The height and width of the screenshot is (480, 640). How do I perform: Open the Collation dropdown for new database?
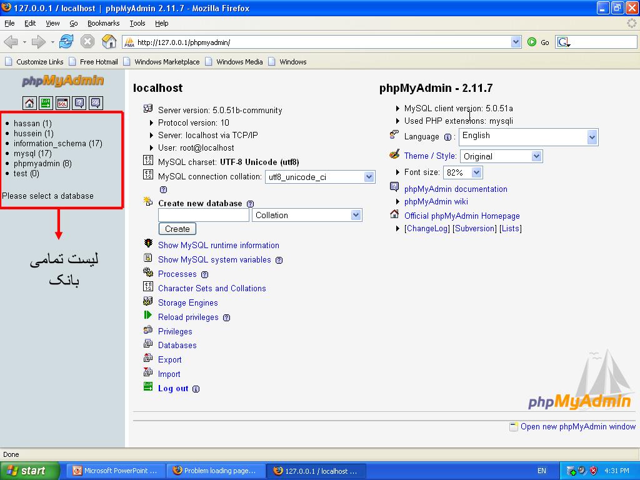[x=307, y=215]
